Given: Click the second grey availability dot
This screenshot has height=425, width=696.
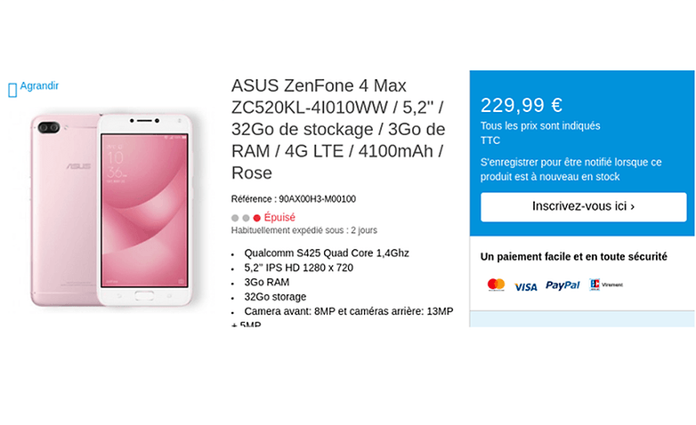Looking at the screenshot, I should tap(246, 218).
